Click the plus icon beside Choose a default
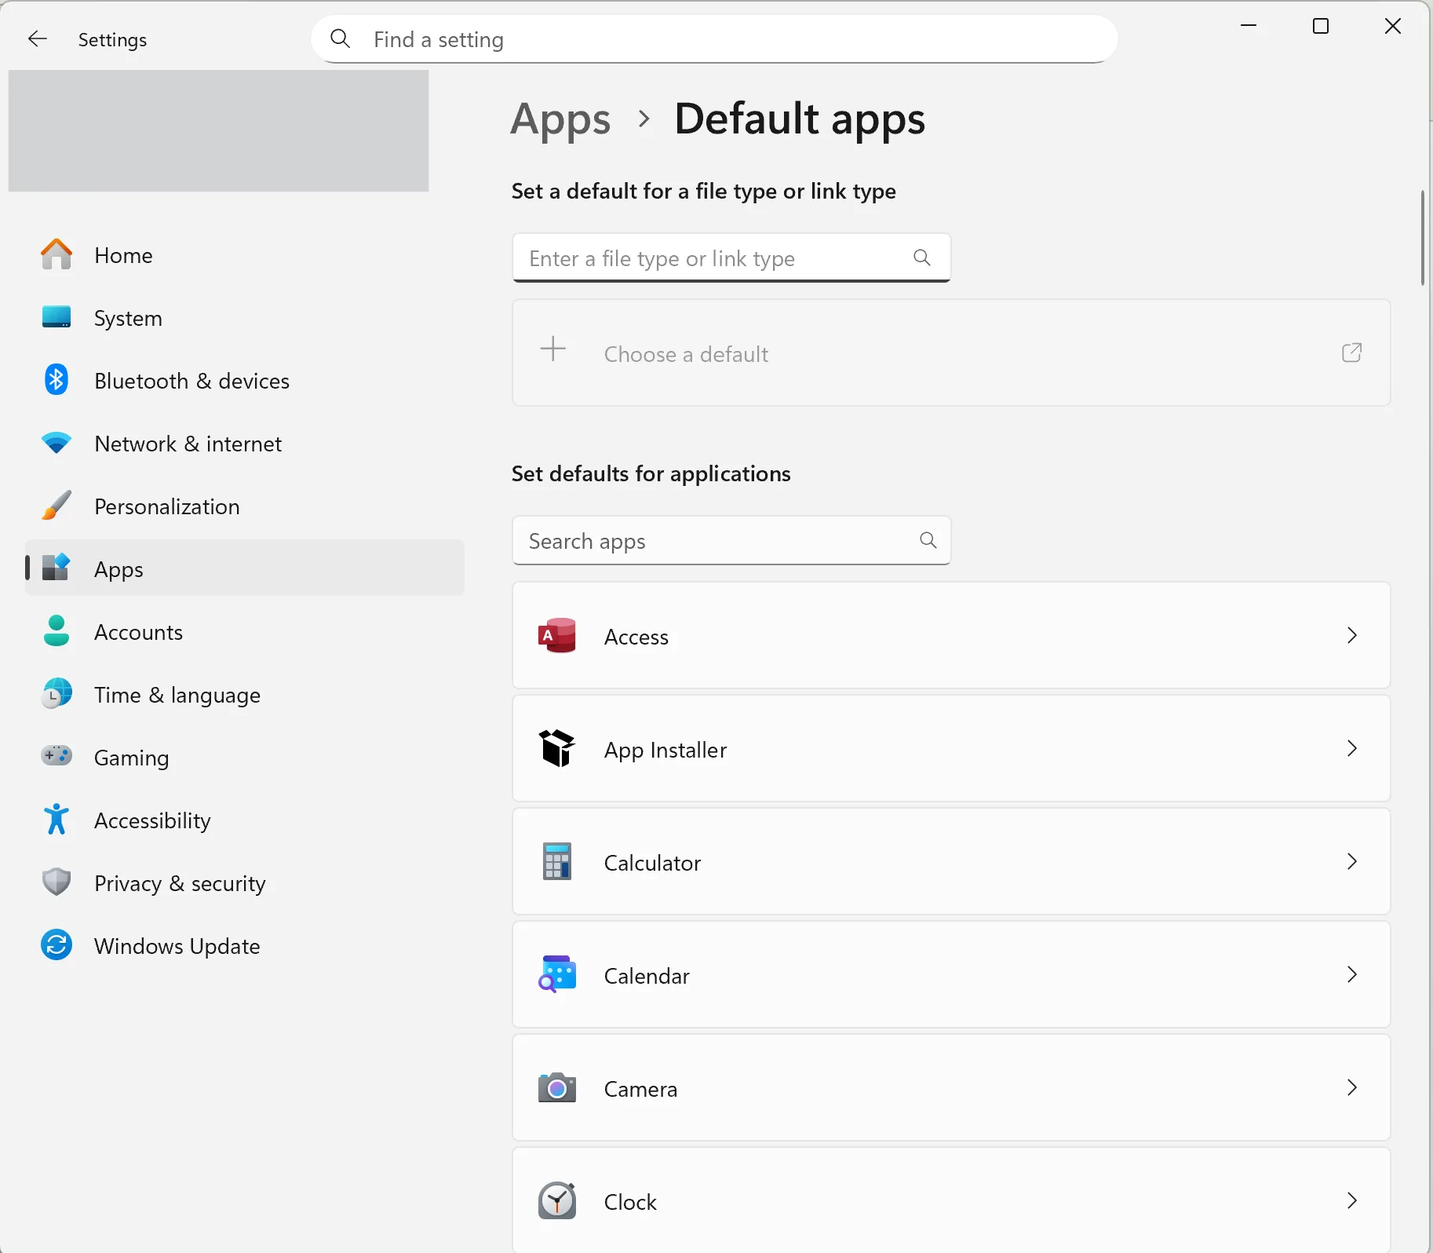The width and height of the screenshot is (1433, 1253). coord(553,349)
